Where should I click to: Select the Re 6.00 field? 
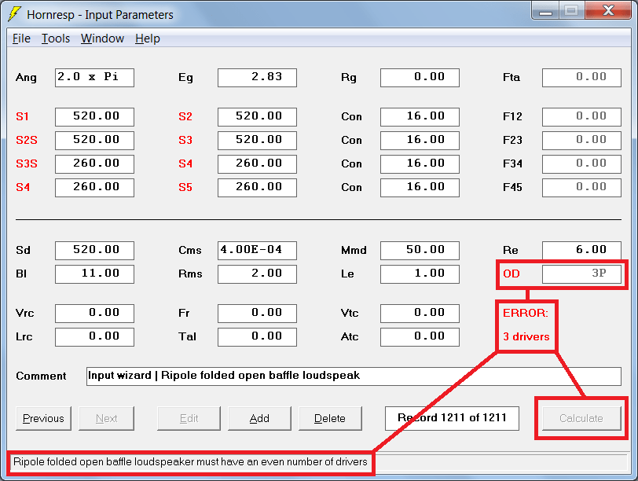point(582,250)
